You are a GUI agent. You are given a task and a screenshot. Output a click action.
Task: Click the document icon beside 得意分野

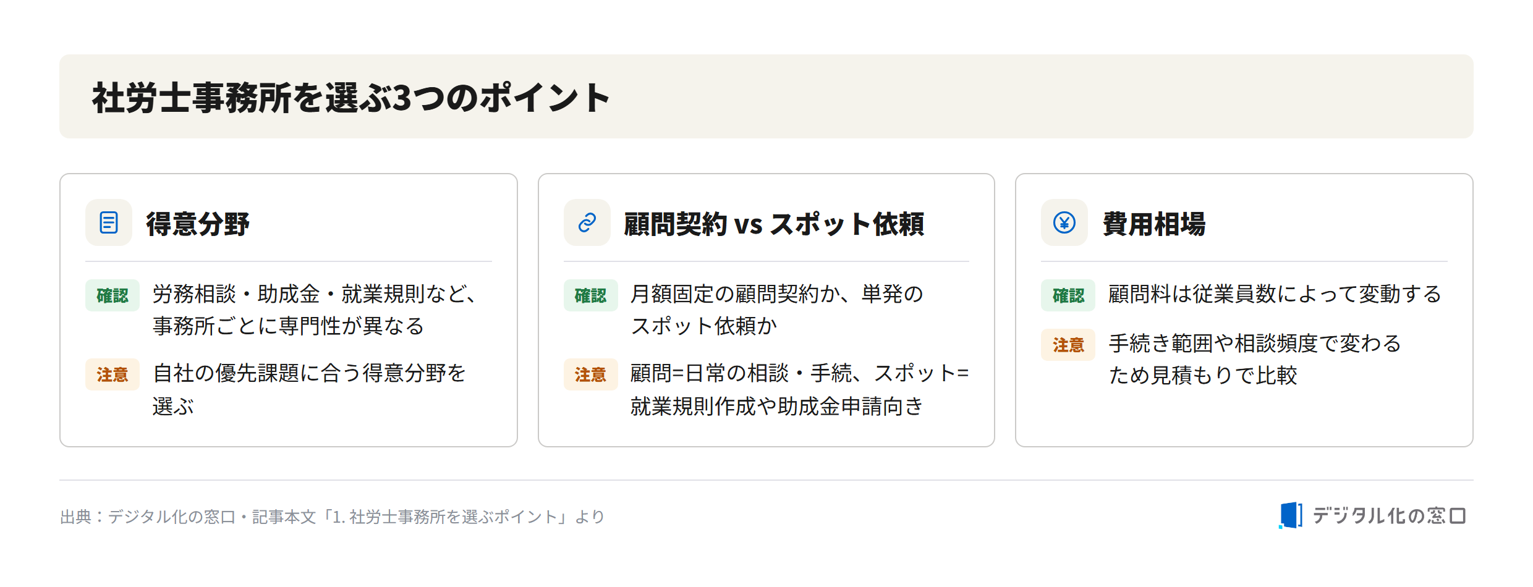click(109, 222)
